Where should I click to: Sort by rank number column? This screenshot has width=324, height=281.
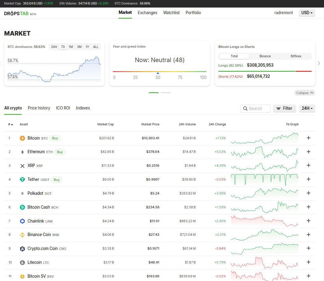pos(11,124)
